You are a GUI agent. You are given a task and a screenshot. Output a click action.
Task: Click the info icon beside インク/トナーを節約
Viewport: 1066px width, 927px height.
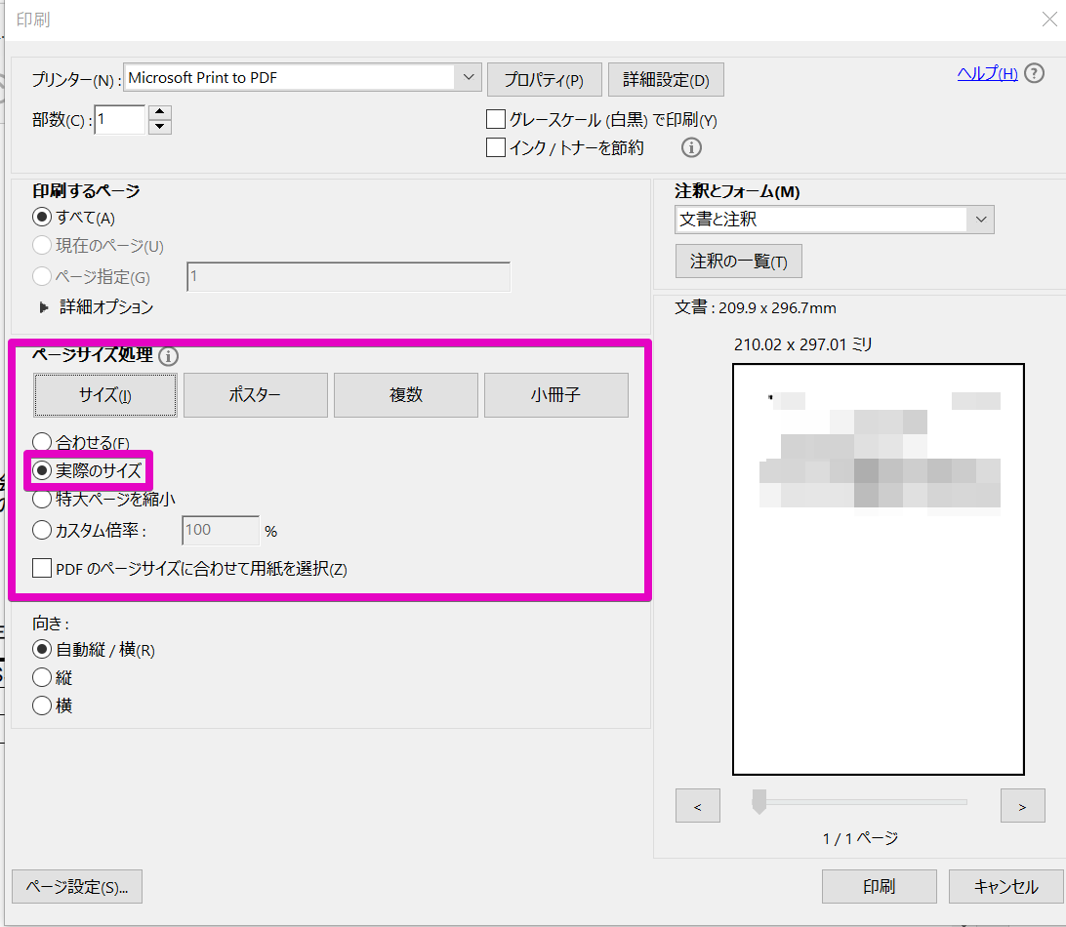pos(691,147)
